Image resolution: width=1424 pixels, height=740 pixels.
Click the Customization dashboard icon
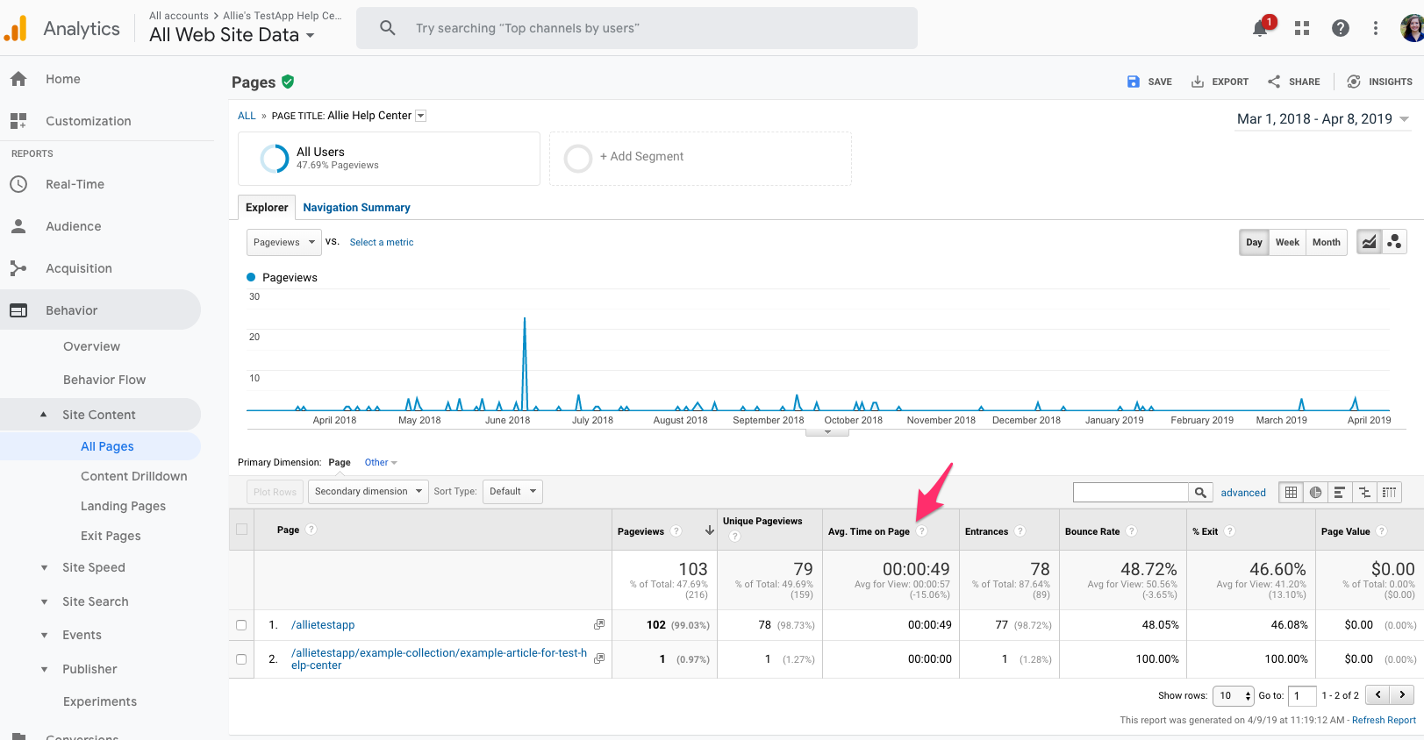coord(18,121)
